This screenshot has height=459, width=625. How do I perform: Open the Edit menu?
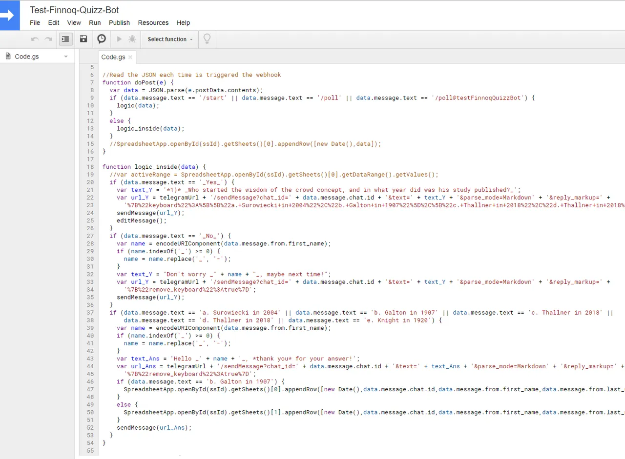click(x=54, y=22)
